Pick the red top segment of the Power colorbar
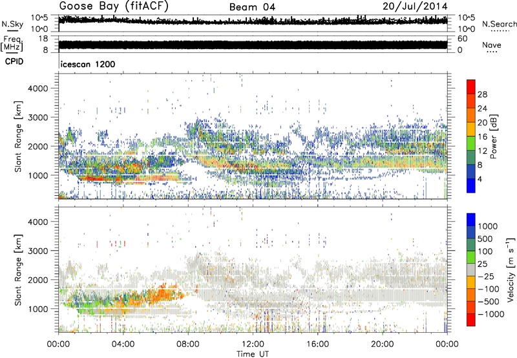This screenshot has width=517, height=358. point(471,87)
